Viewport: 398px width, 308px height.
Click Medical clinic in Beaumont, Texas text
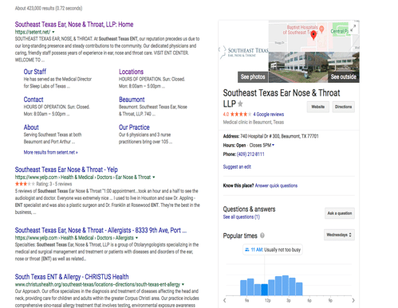pyautogui.click(x=254, y=123)
